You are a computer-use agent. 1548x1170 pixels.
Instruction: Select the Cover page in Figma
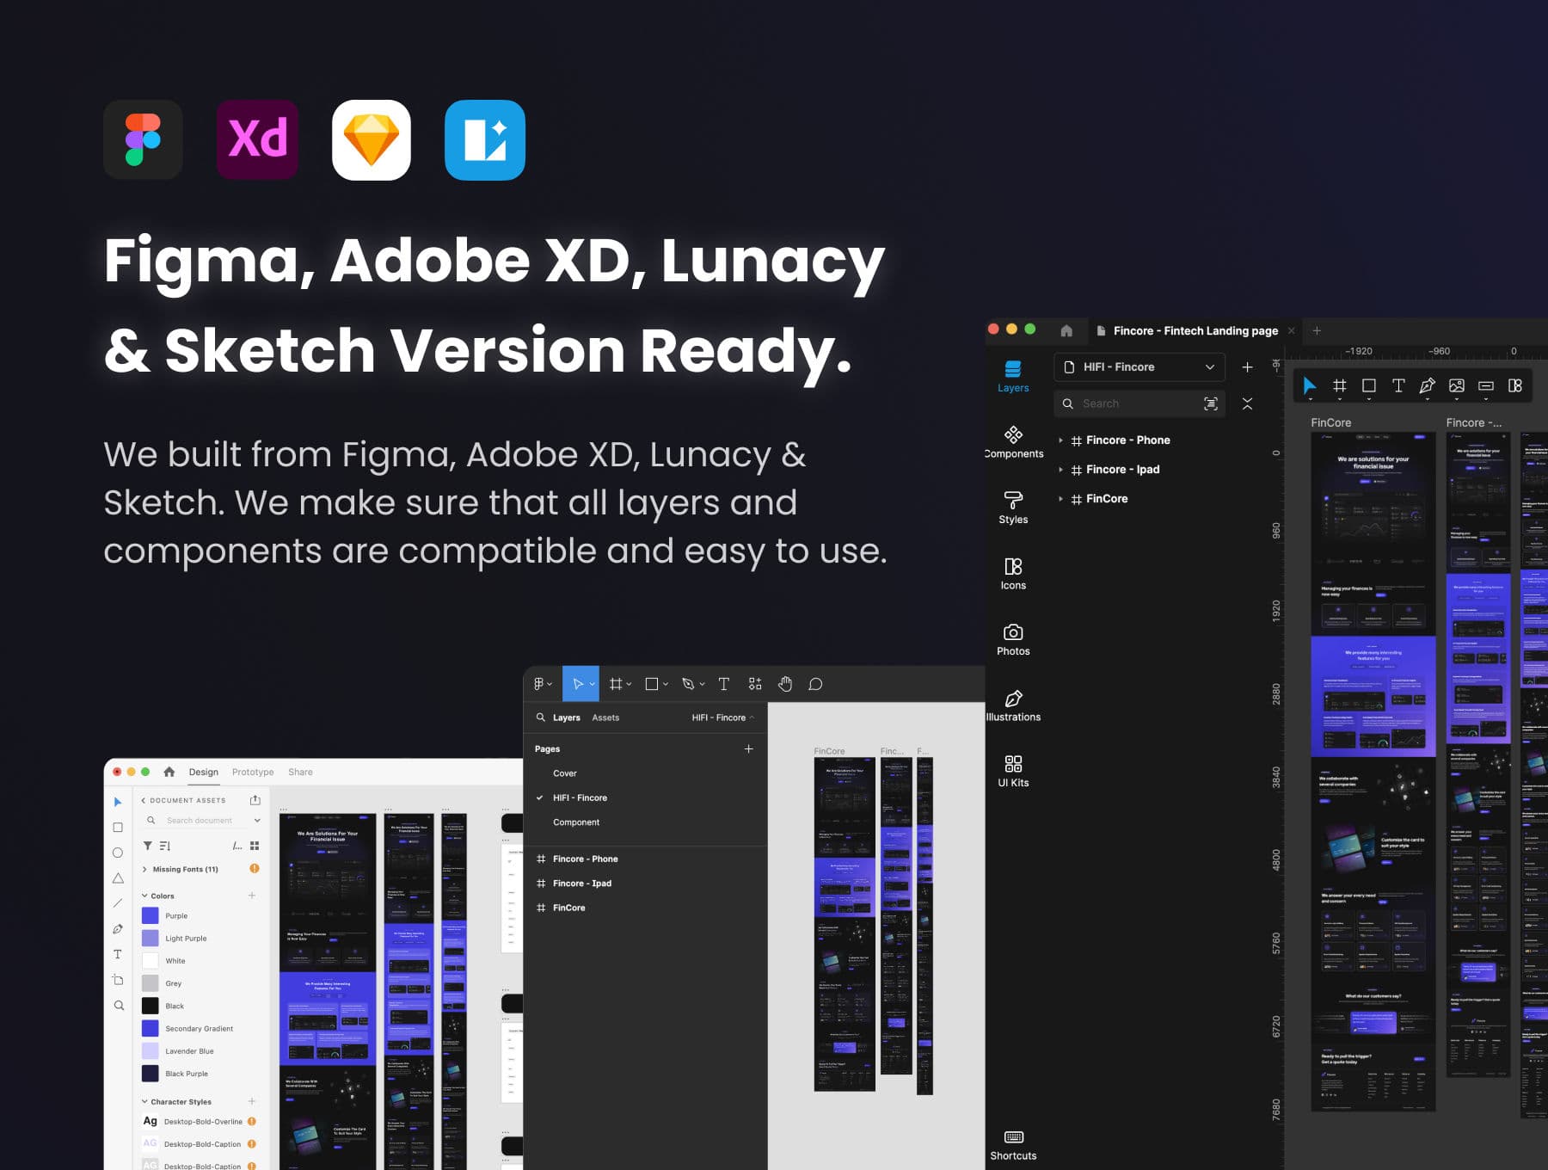point(565,773)
